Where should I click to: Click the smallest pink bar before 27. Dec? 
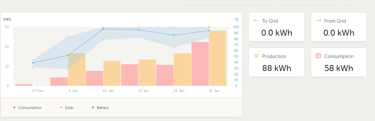point(24,85)
